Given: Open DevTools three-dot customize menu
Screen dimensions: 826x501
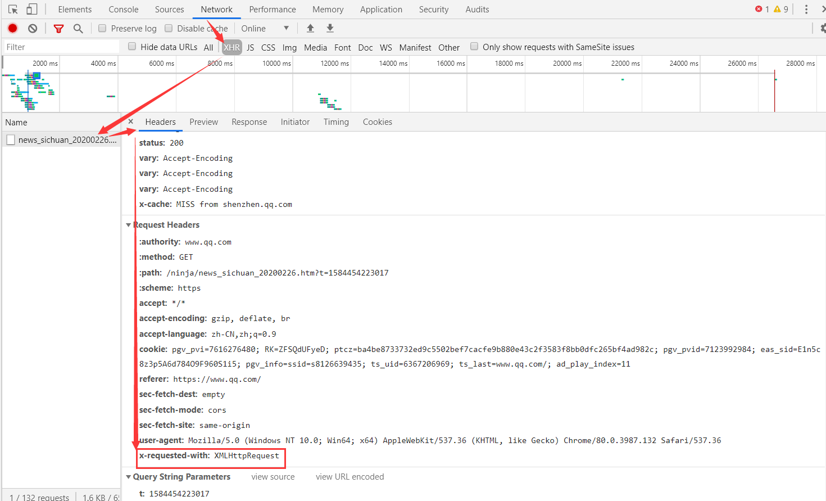Looking at the screenshot, I should pyautogui.click(x=806, y=10).
